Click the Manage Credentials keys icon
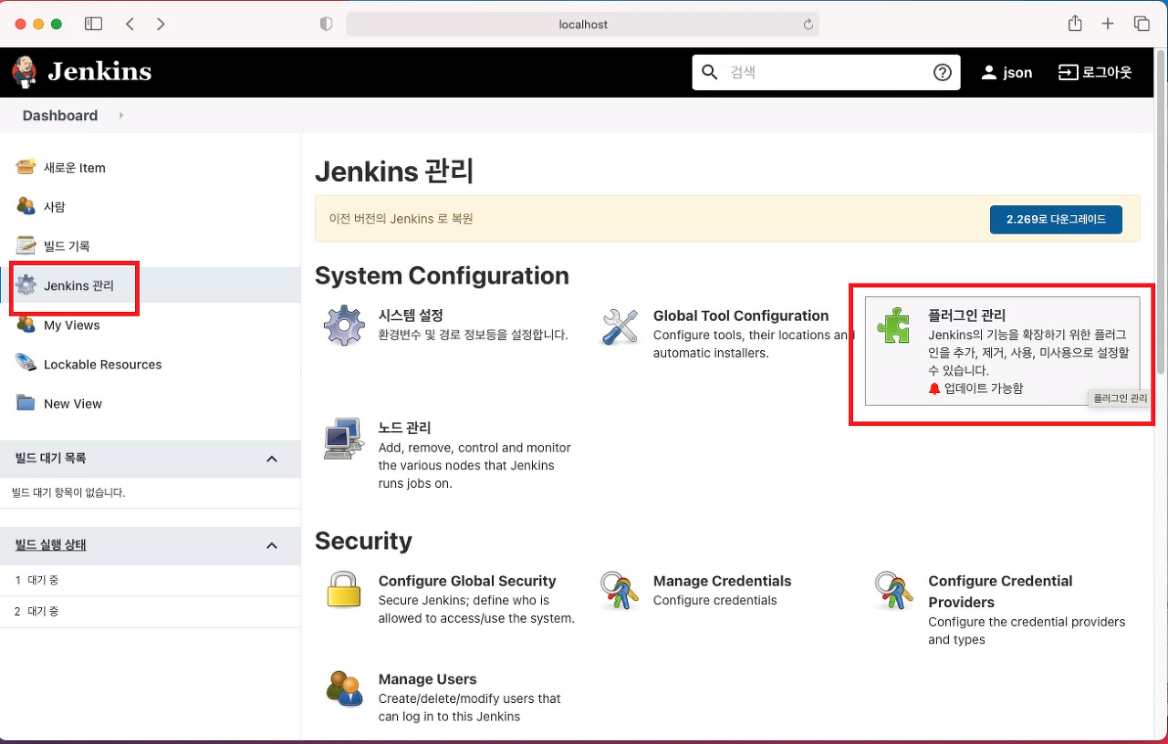 click(620, 589)
